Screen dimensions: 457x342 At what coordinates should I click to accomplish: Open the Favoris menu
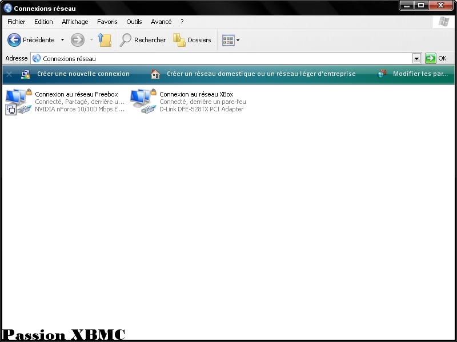click(107, 22)
